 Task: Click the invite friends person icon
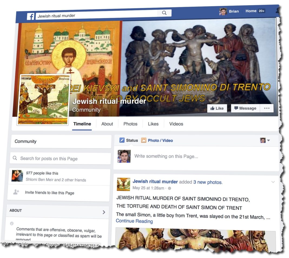pos(16,192)
